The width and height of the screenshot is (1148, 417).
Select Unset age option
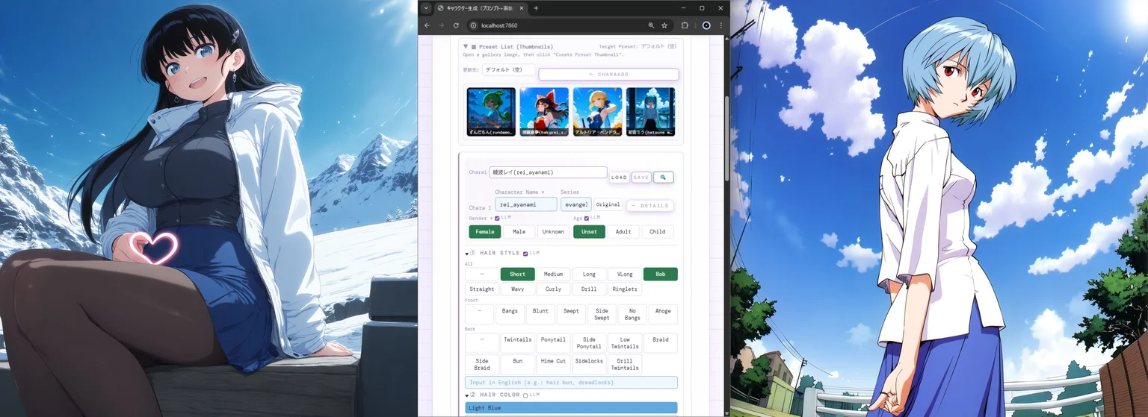(x=589, y=232)
